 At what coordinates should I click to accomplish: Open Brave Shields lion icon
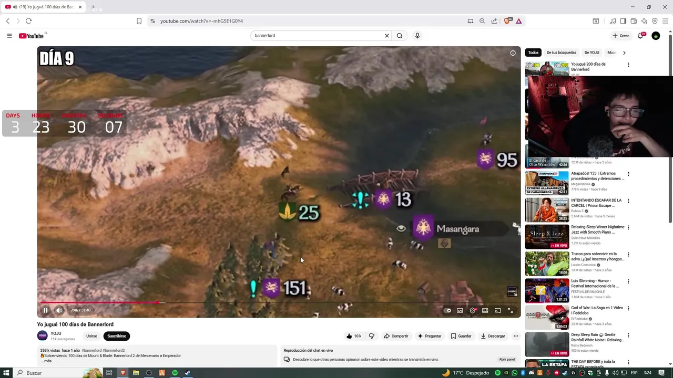(507, 21)
